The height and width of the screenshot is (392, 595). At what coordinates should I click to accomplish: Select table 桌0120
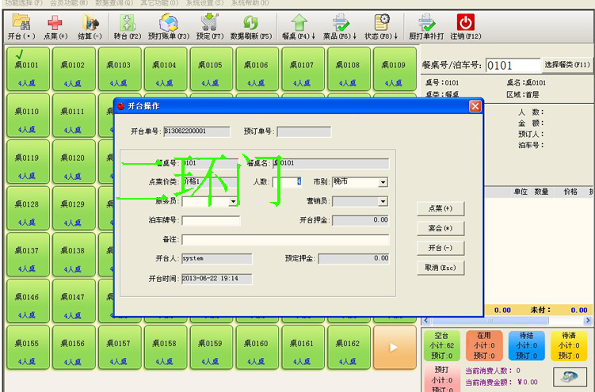tap(74, 162)
